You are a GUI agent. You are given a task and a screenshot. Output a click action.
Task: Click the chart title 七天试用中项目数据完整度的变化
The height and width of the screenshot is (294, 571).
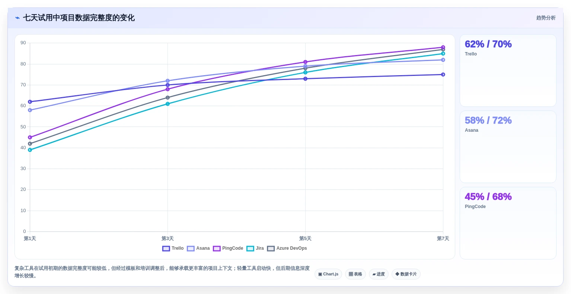(x=79, y=18)
